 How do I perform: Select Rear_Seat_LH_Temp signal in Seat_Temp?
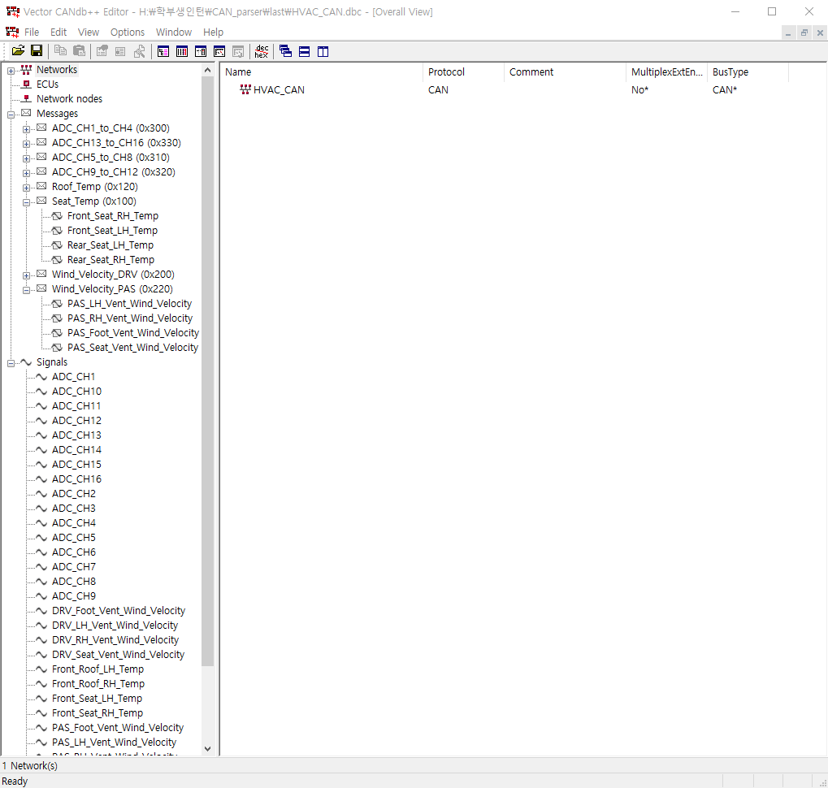click(111, 245)
